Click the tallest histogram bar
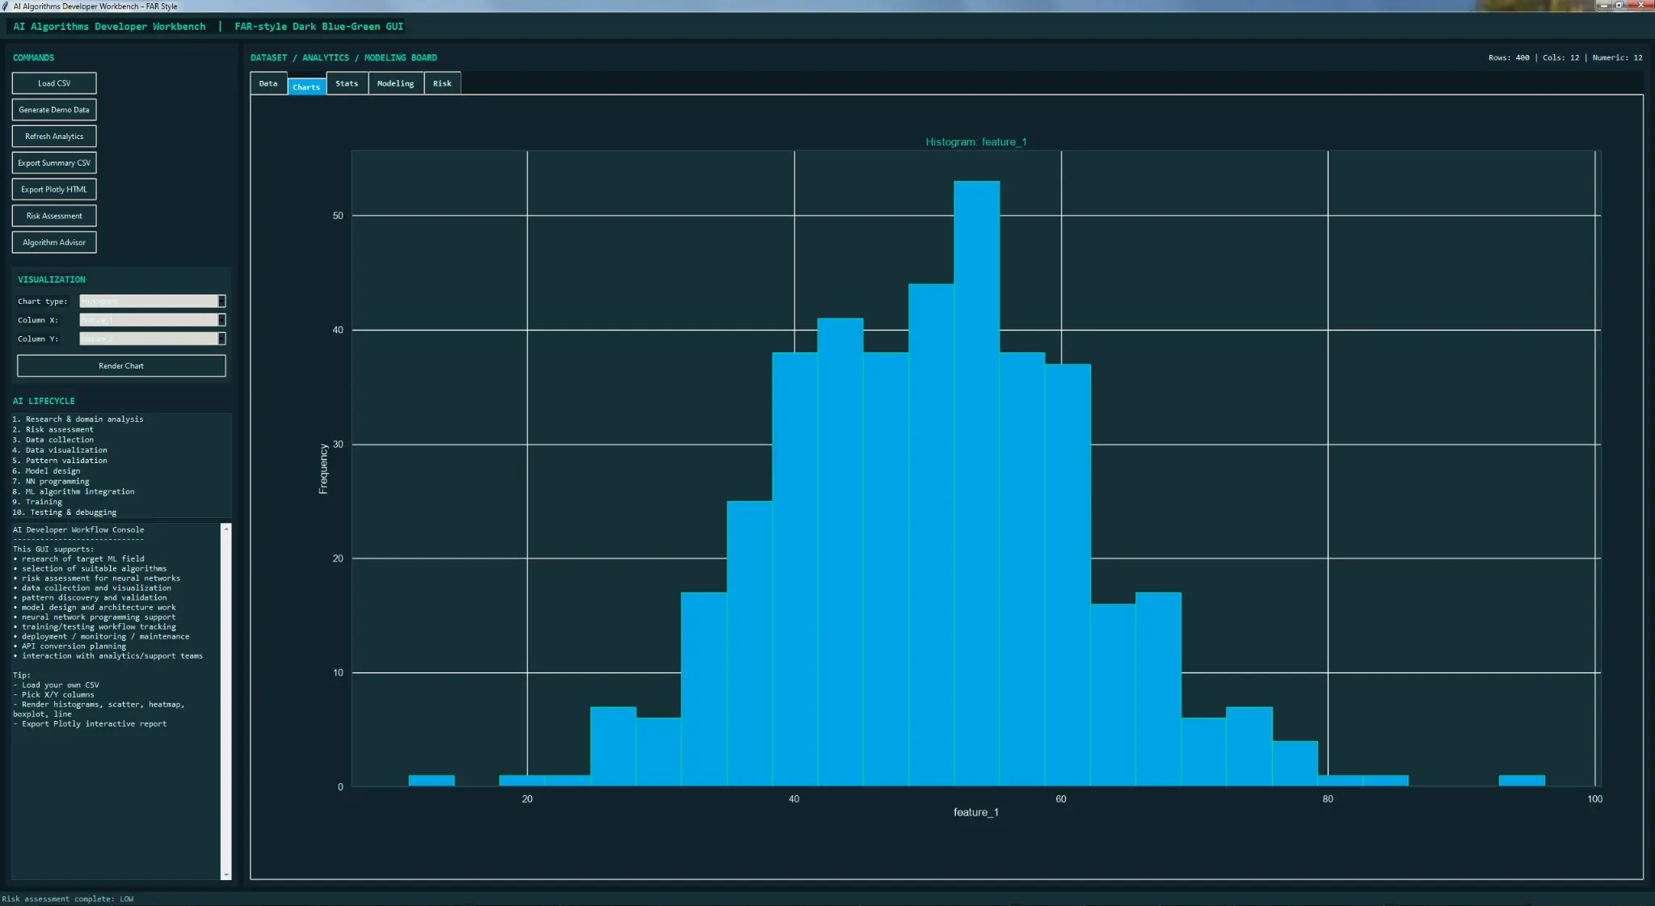1655x906 pixels. tap(976, 483)
